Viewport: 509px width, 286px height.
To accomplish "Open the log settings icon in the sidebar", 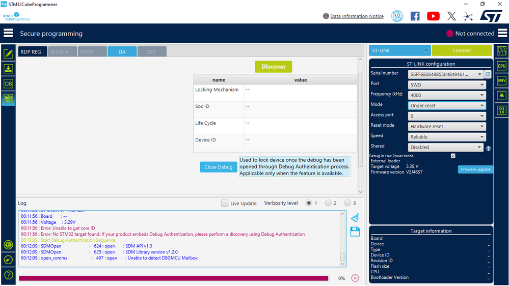I will 8,245.
